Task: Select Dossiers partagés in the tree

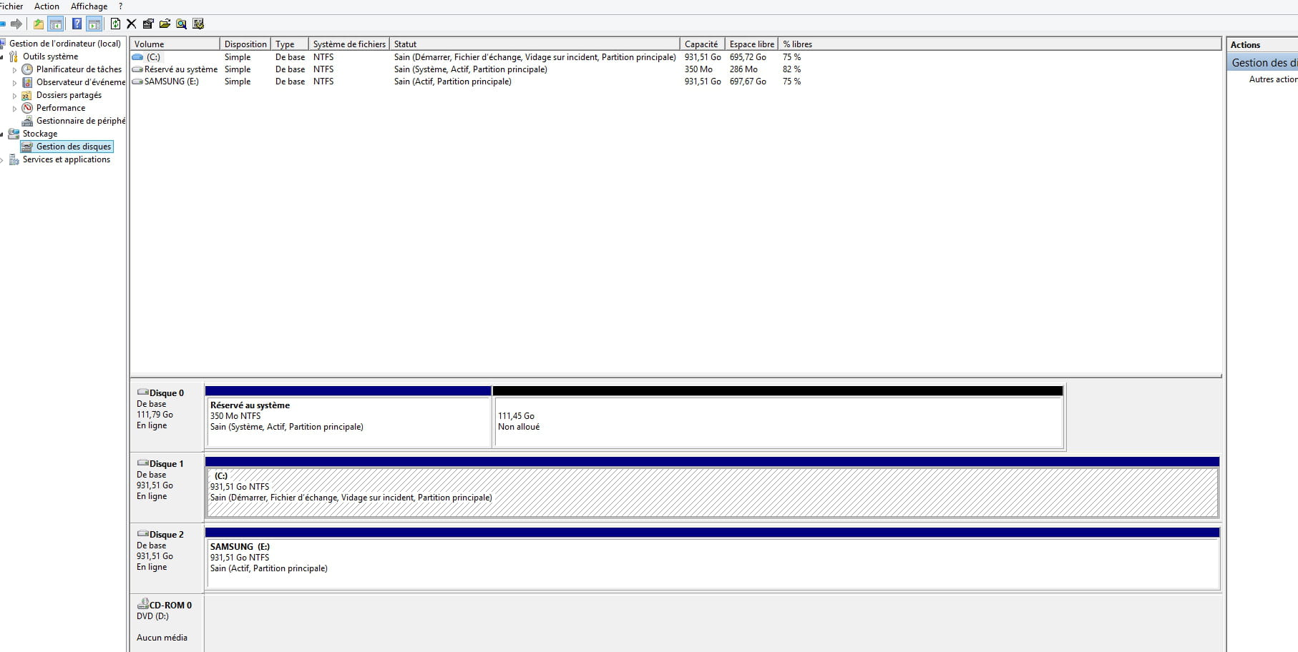Action: (x=69, y=95)
